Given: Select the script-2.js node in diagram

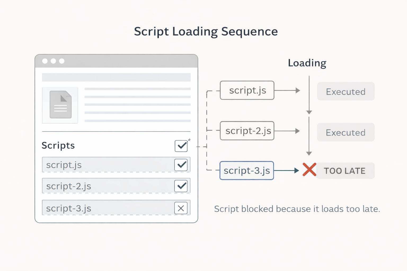Looking at the screenshot, I should pyautogui.click(x=247, y=131).
